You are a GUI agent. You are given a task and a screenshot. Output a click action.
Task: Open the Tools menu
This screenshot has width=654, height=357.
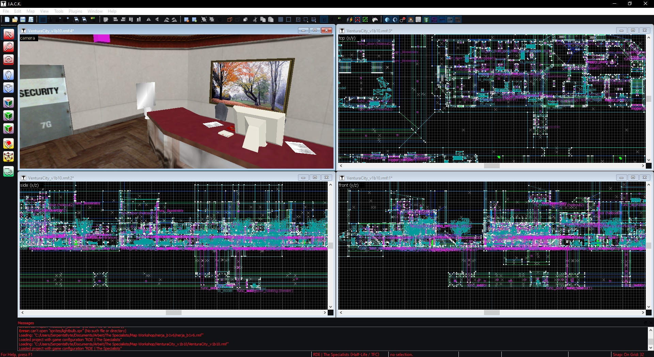pyautogui.click(x=59, y=11)
